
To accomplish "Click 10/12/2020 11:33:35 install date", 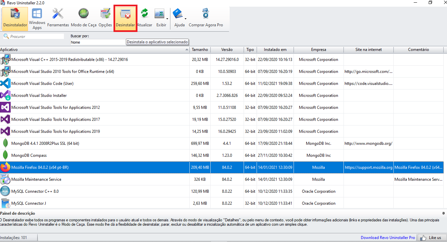I will 275,191.
